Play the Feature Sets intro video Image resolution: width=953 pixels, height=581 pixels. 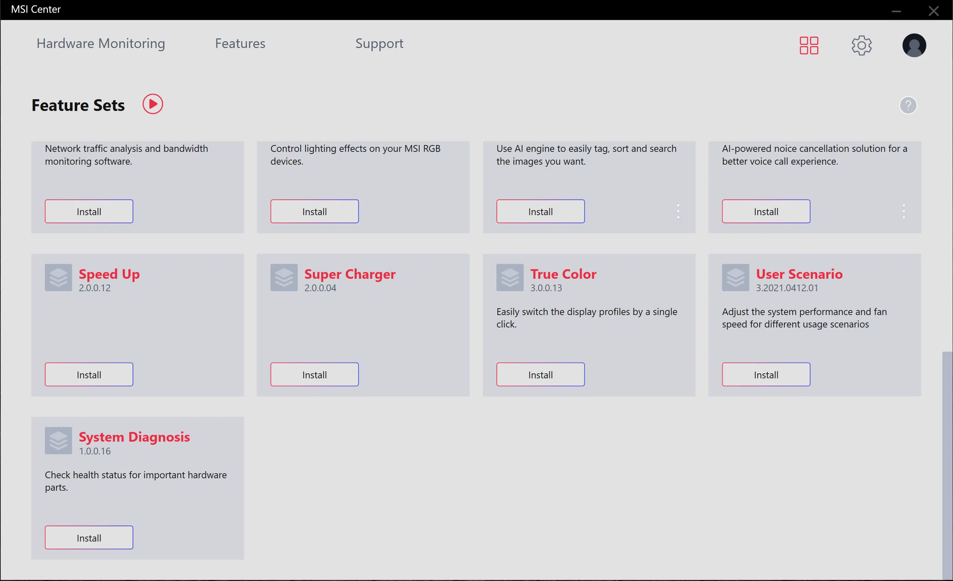click(153, 104)
